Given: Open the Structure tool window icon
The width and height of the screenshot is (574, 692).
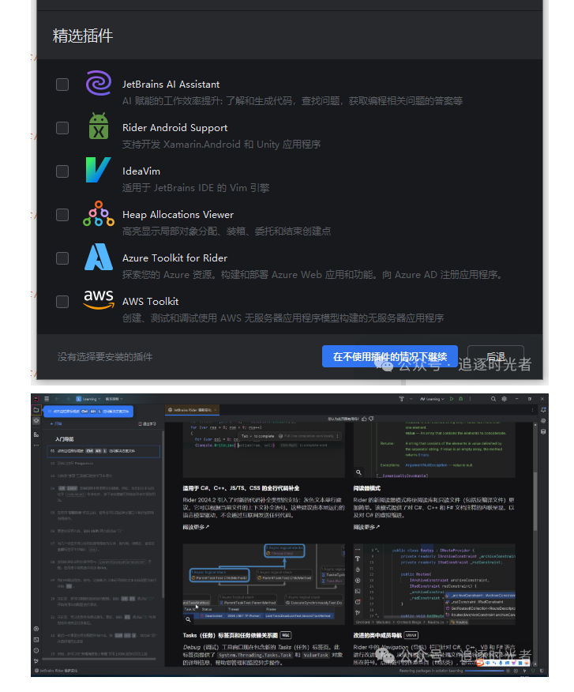Looking at the screenshot, I should [x=36, y=434].
